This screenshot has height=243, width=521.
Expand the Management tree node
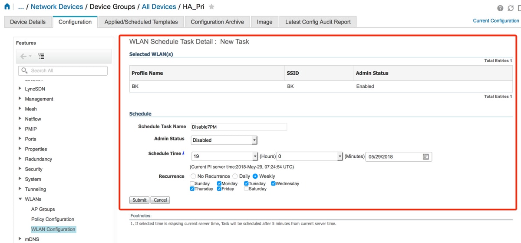(20, 98)
